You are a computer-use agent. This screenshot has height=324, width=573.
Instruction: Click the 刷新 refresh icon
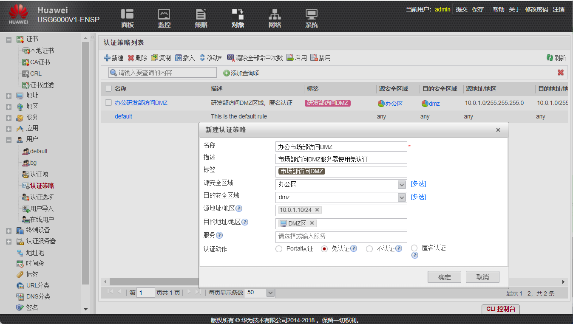550,58
